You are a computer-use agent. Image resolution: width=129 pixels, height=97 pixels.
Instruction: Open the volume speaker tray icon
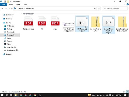click(x=113, y=95)
